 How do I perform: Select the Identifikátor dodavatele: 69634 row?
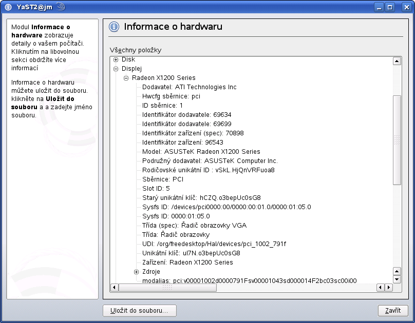pyautogui.click(x=186, y=115)
